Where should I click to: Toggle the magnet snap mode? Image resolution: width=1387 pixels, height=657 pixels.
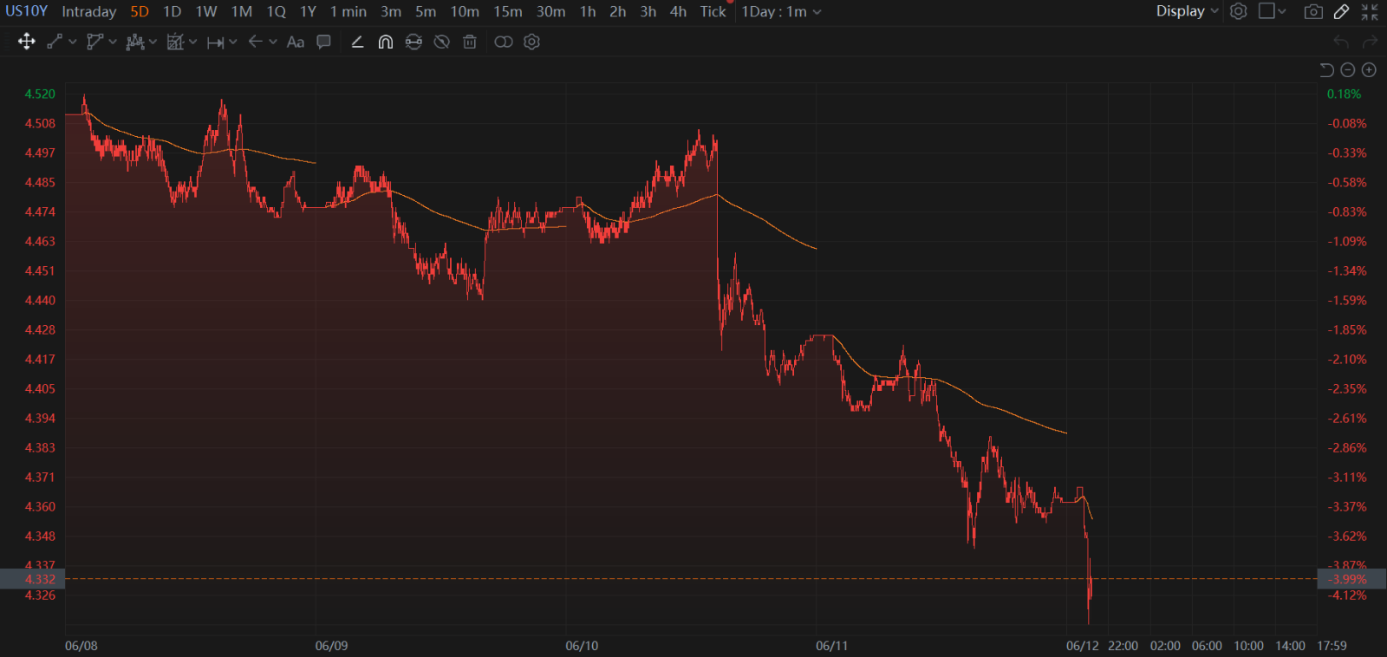pyautogui.click(x=386, y=42)
